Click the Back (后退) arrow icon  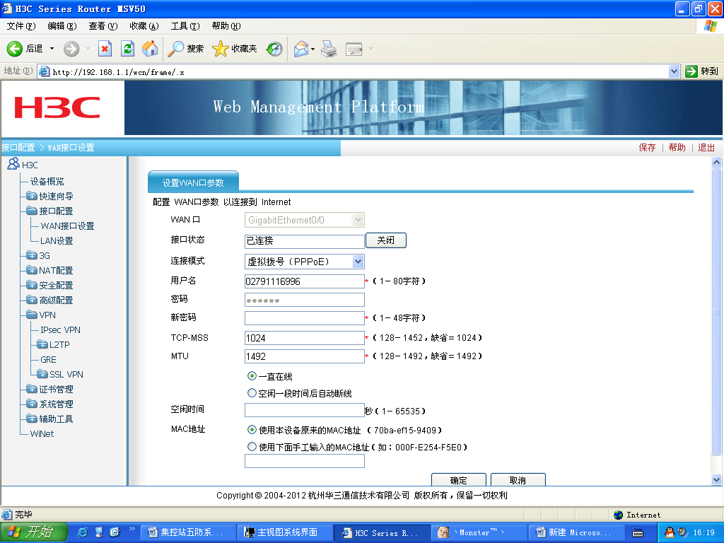pos(25,49)
